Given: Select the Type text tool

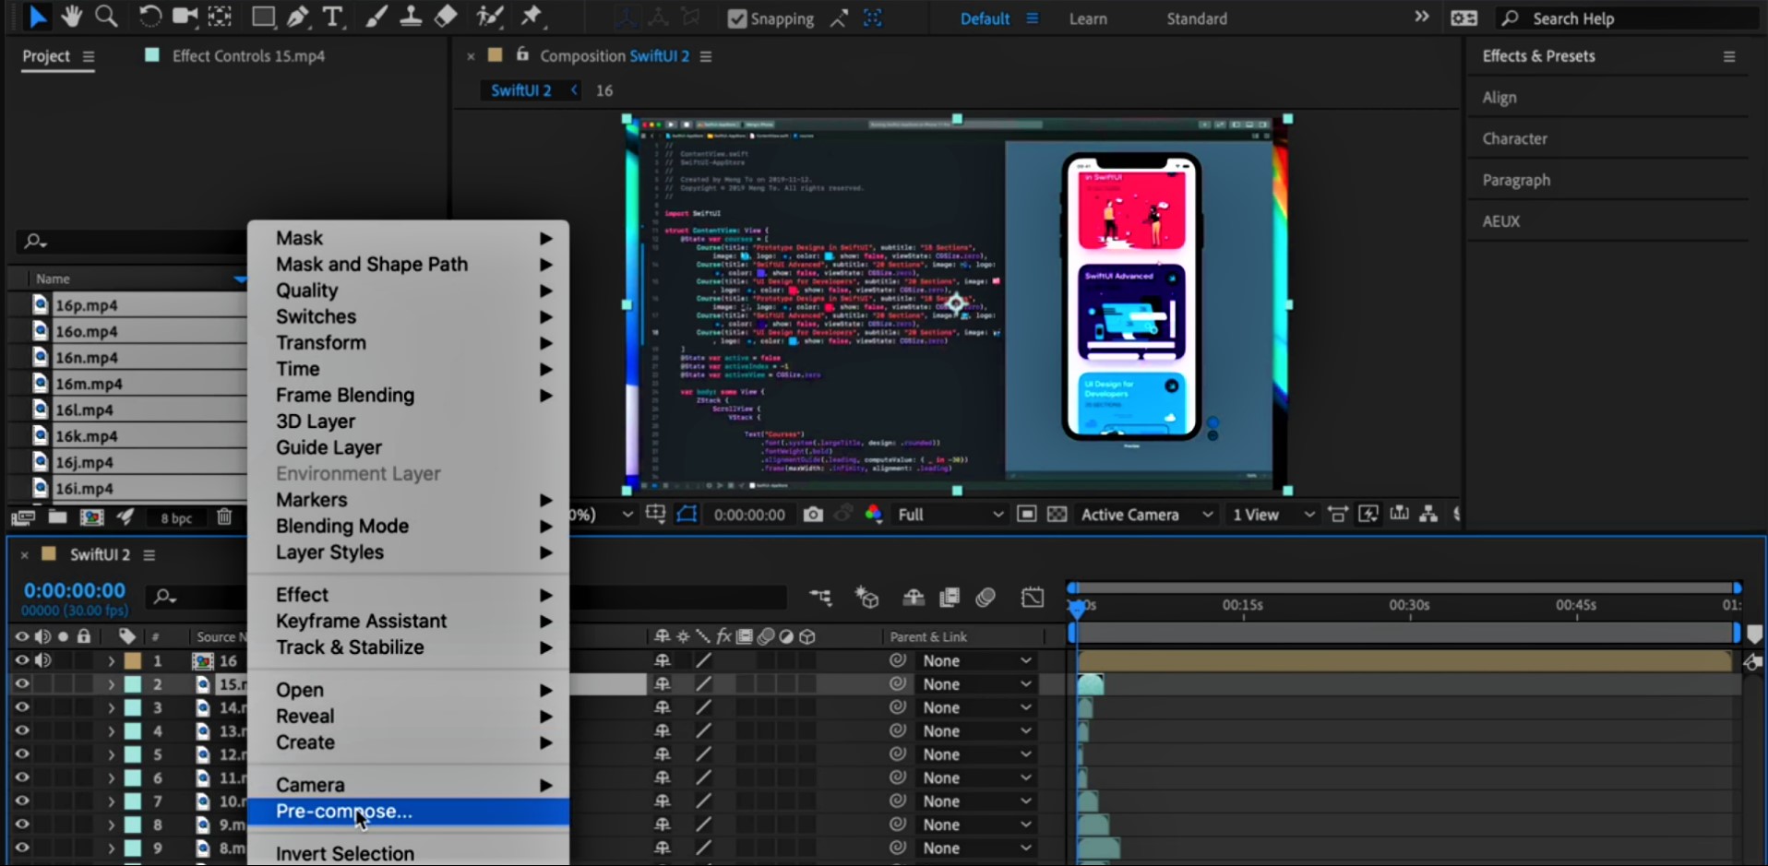Looking at the screenshot, I should click(x=332, y=17).
